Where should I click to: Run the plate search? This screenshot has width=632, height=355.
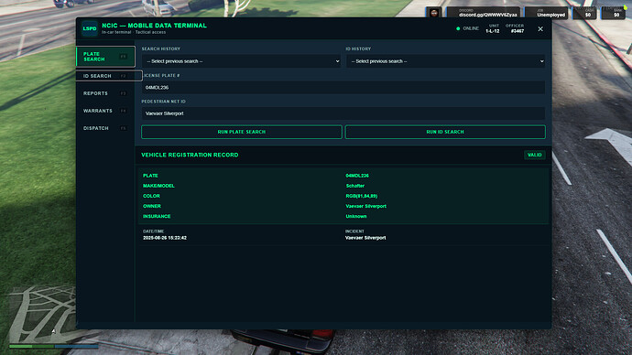tap(242, 132)
